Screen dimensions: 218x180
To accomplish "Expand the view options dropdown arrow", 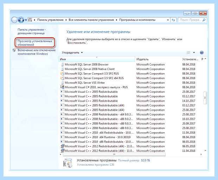I will pos(194,53).
